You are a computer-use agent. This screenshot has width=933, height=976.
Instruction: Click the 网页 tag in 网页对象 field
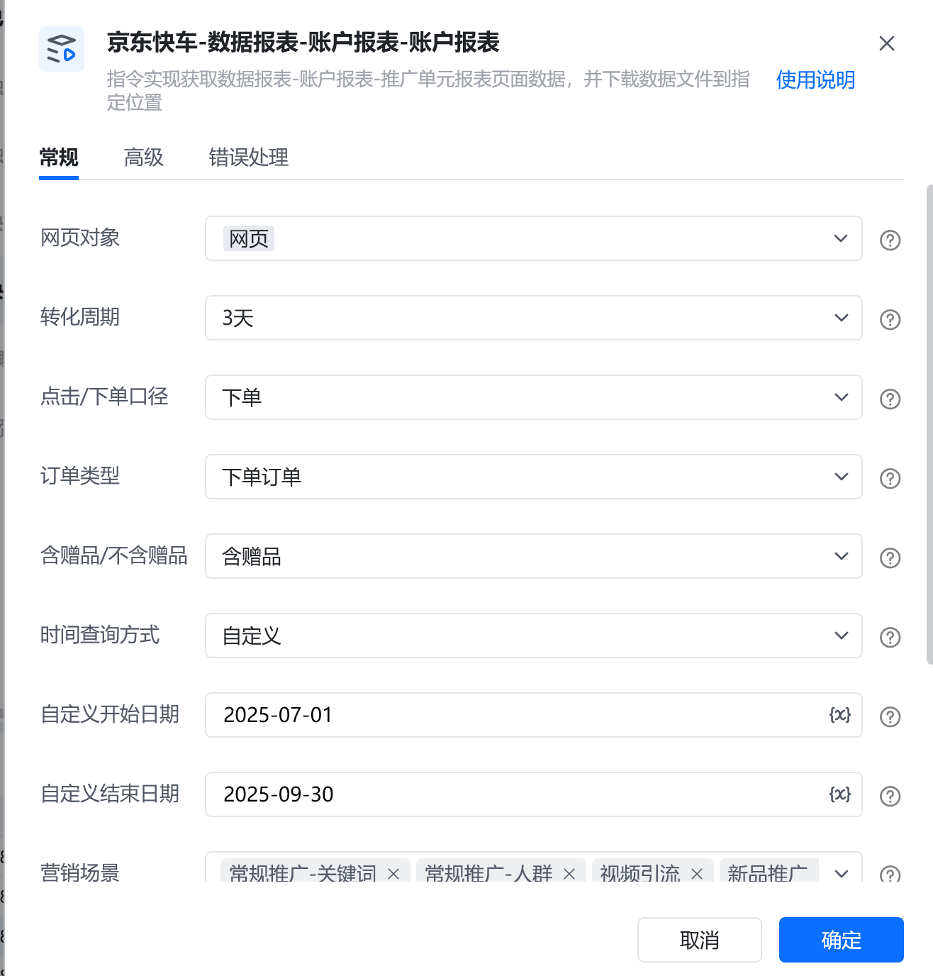[x=249, y=239]
